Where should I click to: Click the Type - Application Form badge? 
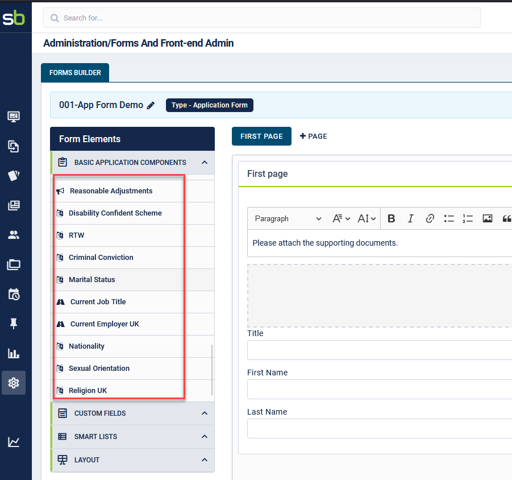coord(210,105)
